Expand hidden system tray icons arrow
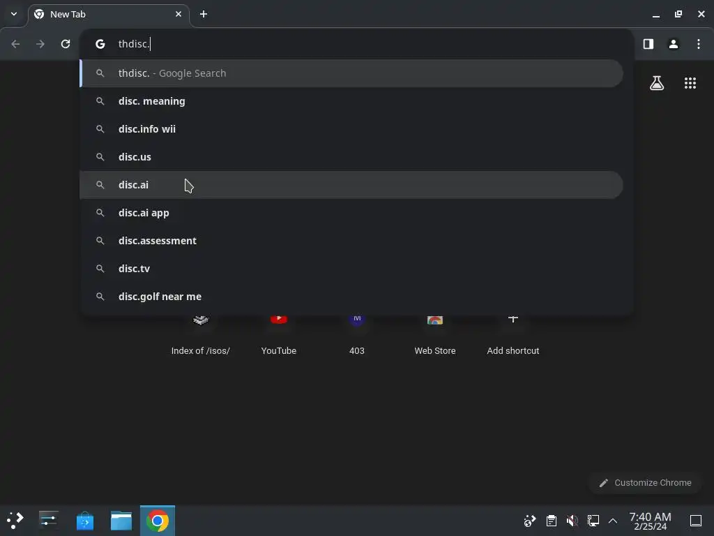Viewport: 714px width, 536px height. pyautogui.click(x=613, y=521)
